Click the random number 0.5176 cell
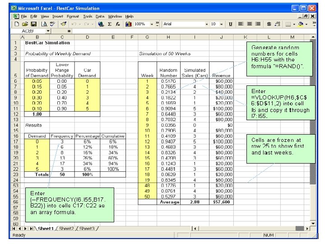The image size is (325, 244). pos(168,81)
